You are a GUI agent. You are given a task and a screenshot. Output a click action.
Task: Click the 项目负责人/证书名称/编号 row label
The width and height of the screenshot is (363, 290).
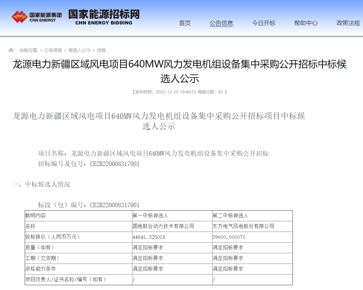(78, 280)
